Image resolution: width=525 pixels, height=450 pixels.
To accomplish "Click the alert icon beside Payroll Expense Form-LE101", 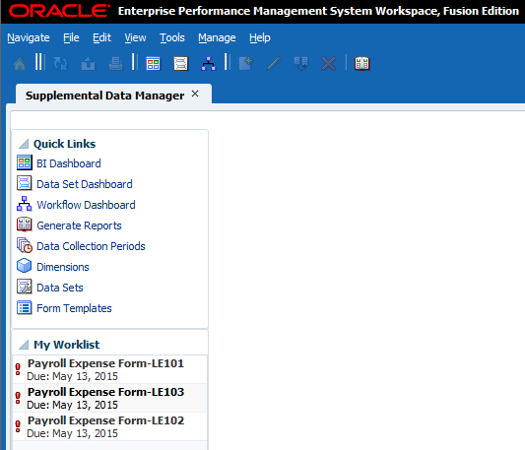I will point(18,369).
